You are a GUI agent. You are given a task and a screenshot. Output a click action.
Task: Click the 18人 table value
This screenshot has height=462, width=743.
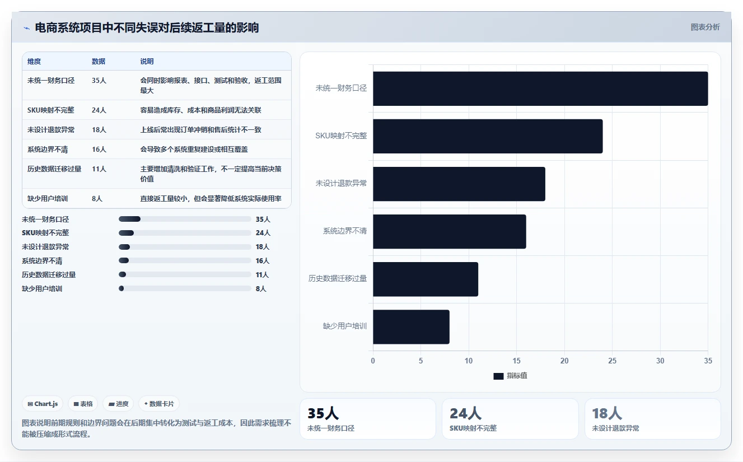point(99,130)
